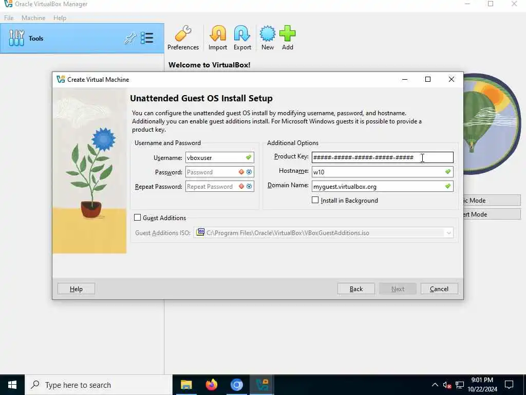
Task: Click the pin icon beside Tools
Action: [130, 38]
